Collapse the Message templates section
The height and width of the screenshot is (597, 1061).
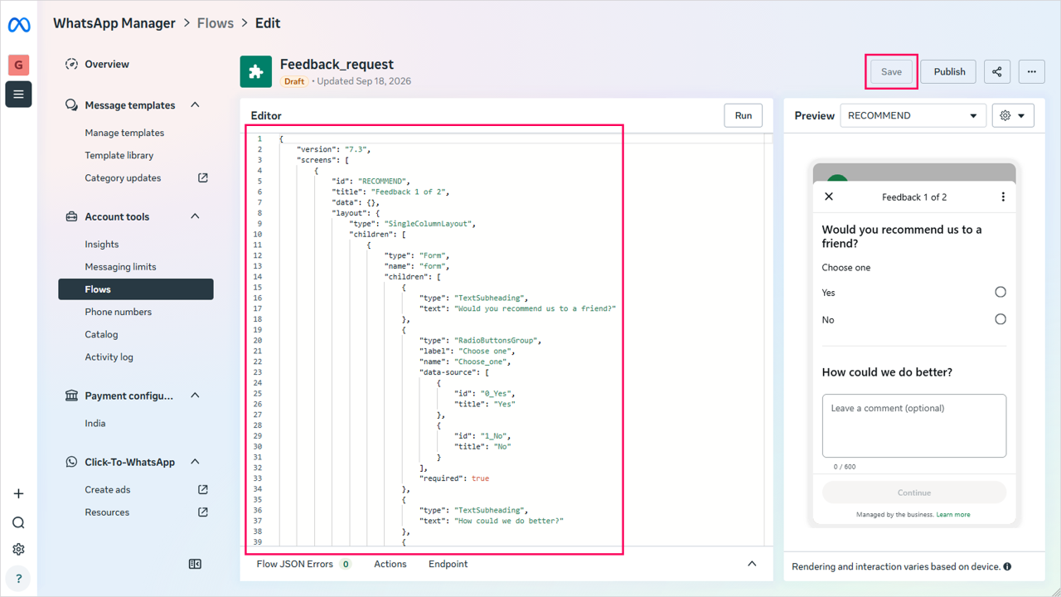click(195, 105)
